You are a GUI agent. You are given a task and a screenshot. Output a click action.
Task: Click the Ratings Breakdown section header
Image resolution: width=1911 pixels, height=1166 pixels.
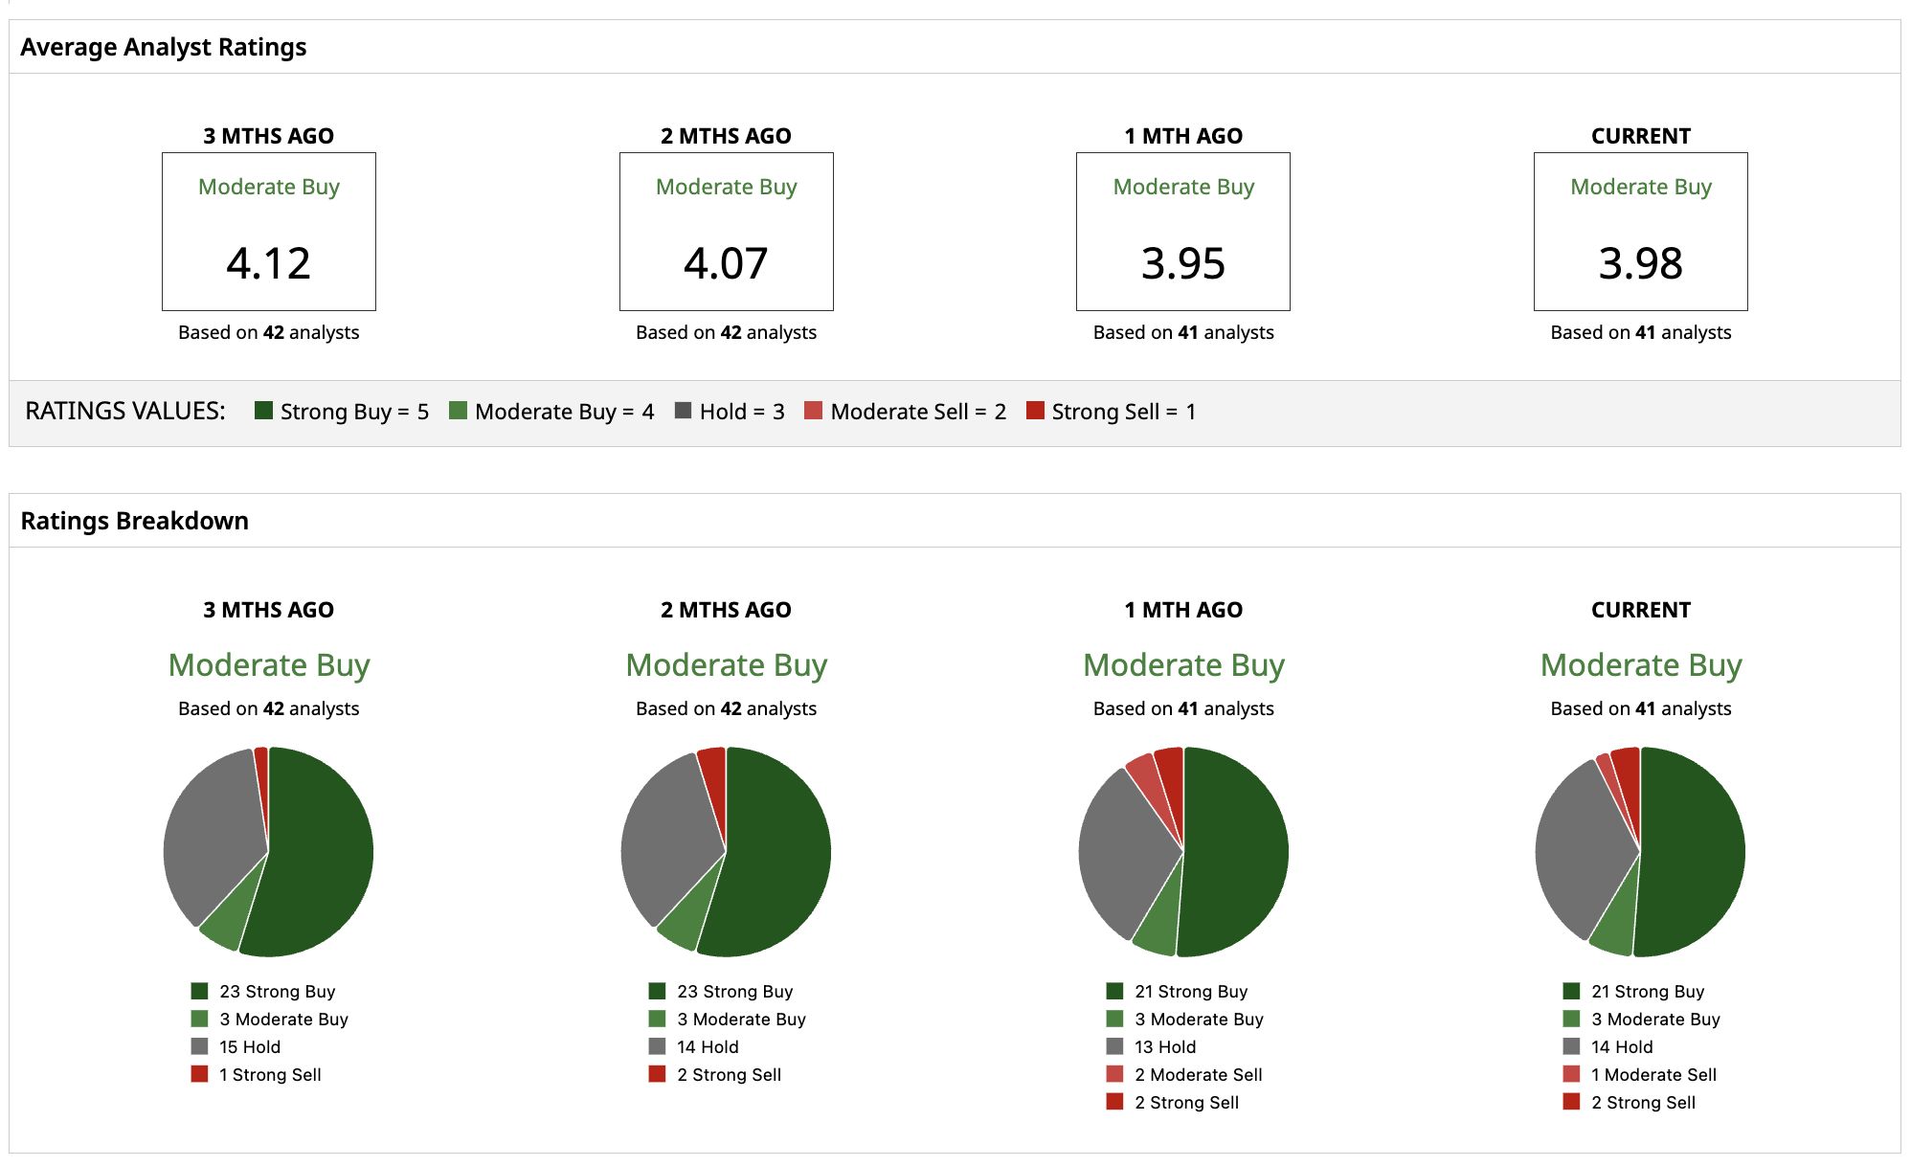[134, 521]
